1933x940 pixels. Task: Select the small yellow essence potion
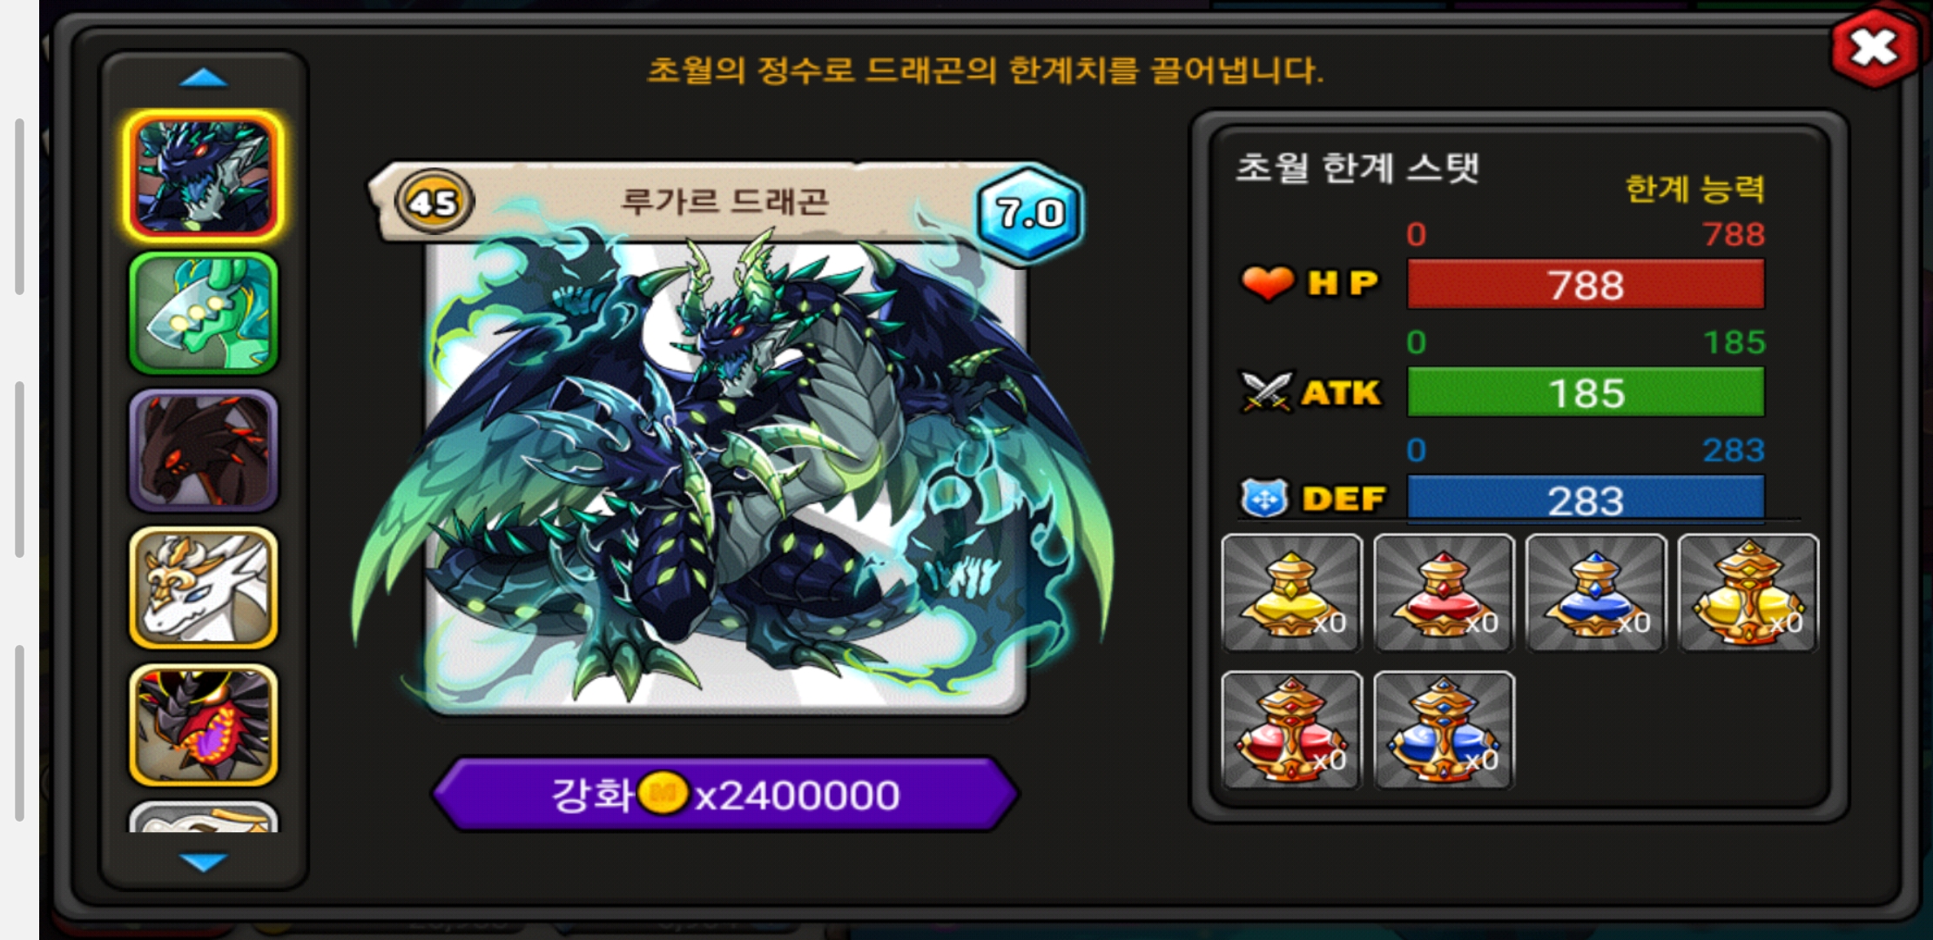1291,593
